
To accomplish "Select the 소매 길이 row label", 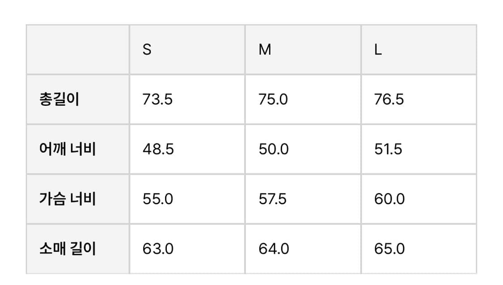I will pos(68,248).
